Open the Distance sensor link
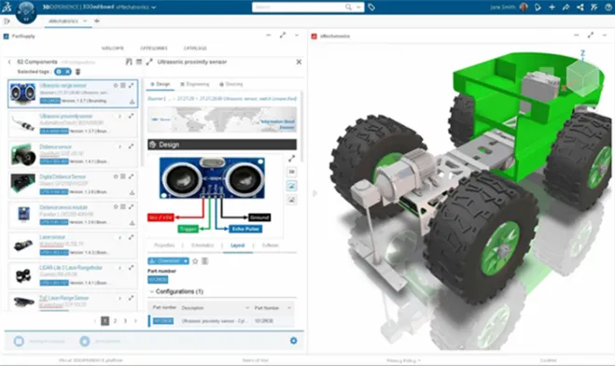615x366 pixels. pos(55,147)
